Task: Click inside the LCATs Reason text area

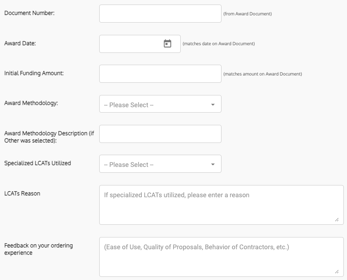Action: coord(222,205)
